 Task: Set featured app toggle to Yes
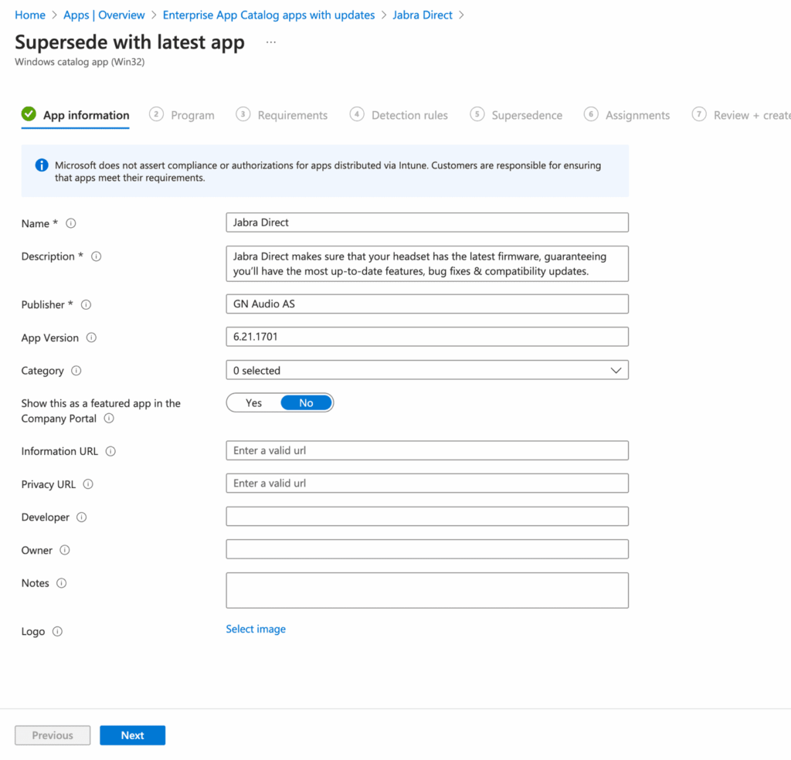[253, 403]
